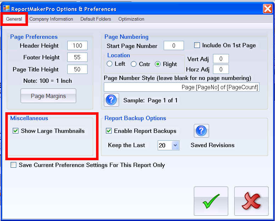Go to the Optimization tab

(x=131, y=19)
